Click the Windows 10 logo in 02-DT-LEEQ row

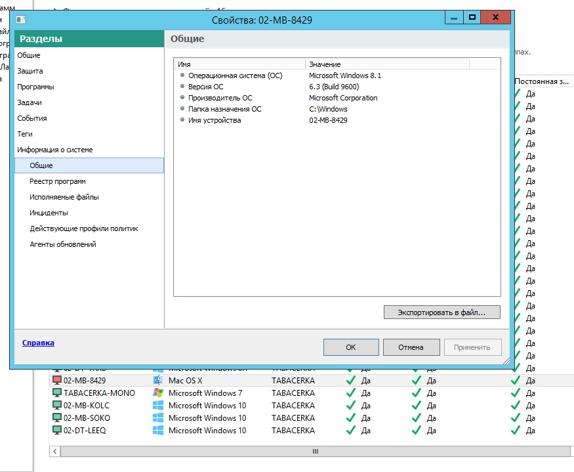(158, 430)
